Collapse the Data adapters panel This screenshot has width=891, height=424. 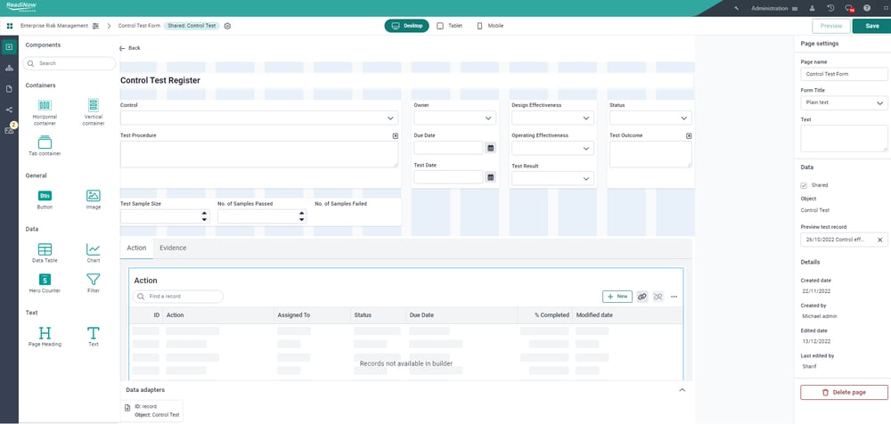coord(683,390)
